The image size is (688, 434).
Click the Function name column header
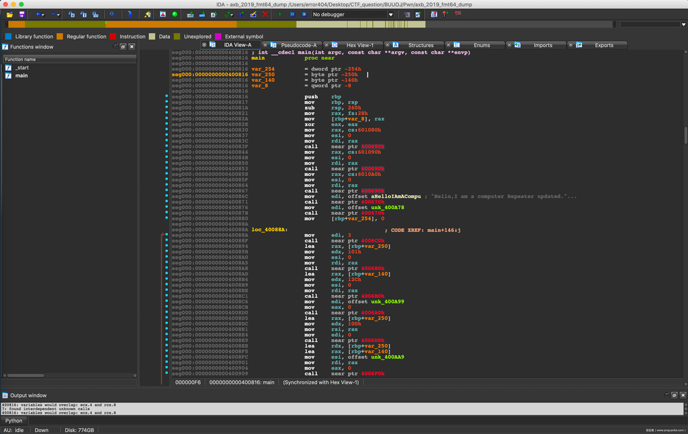tap(20, 59)
